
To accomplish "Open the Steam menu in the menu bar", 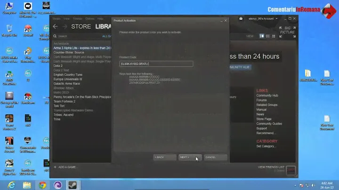I will 56,19.
